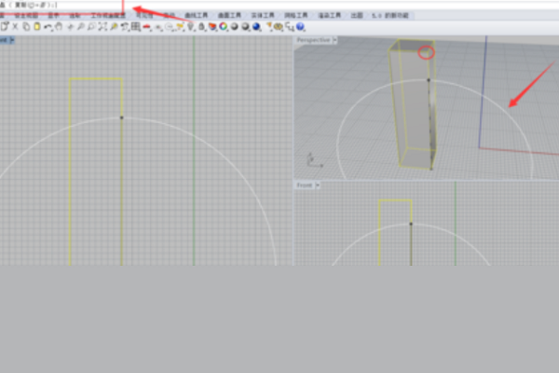Click the New file icon
The image size is (559, 373).
5,27
